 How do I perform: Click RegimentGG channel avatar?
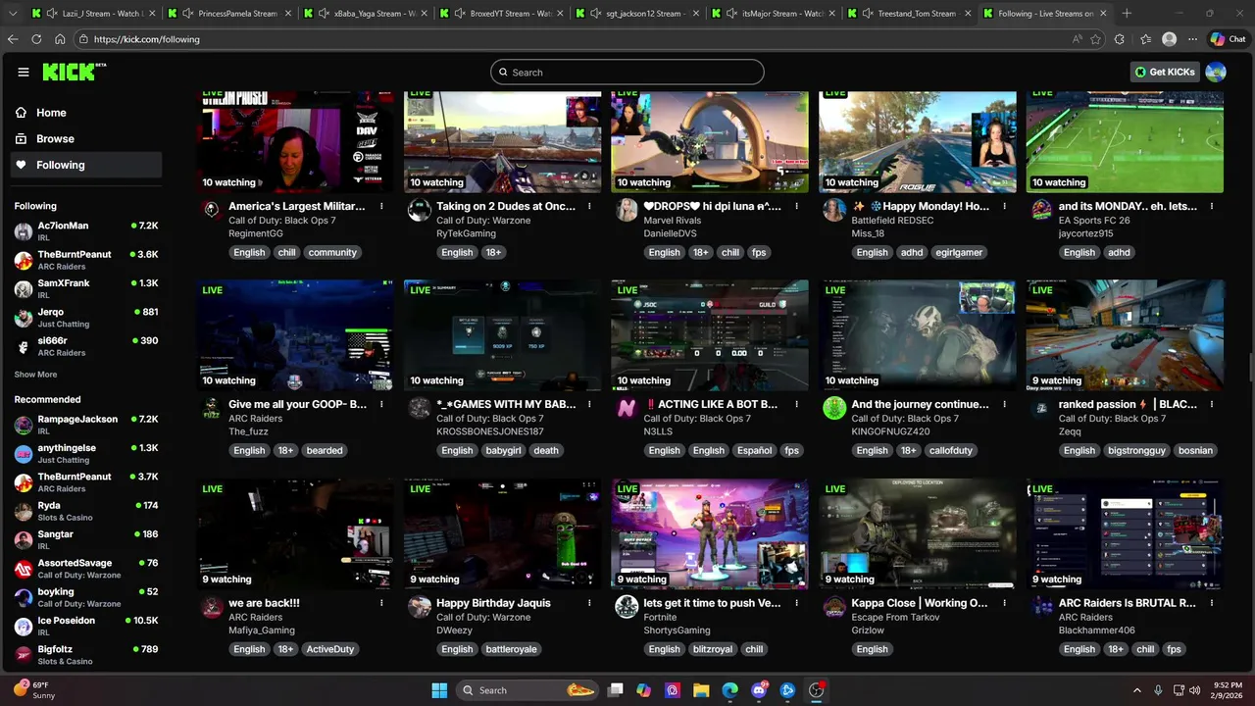pos(211,209)
